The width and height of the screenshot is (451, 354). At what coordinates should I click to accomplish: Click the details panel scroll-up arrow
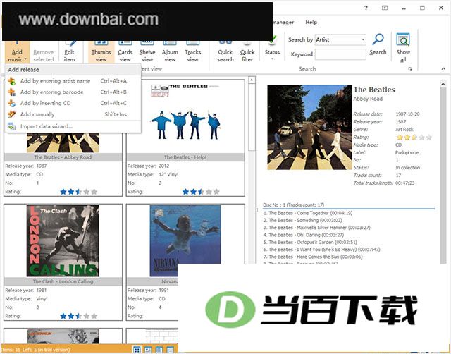click(443, 84)
